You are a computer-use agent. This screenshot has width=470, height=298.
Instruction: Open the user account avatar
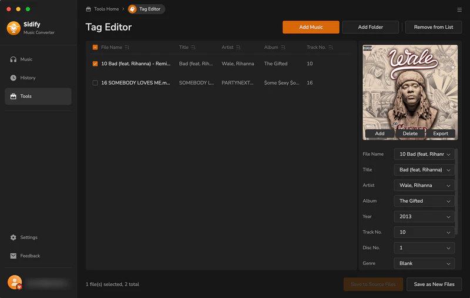[x=15, y=282]
